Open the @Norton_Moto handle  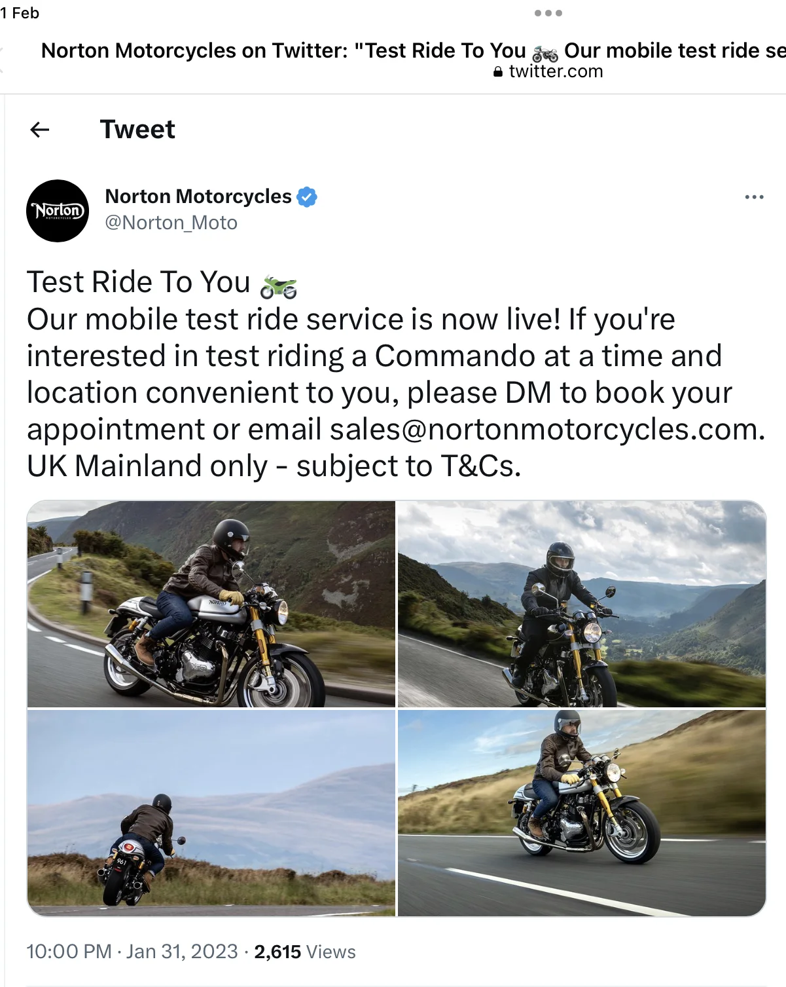(x=171, y=223)
